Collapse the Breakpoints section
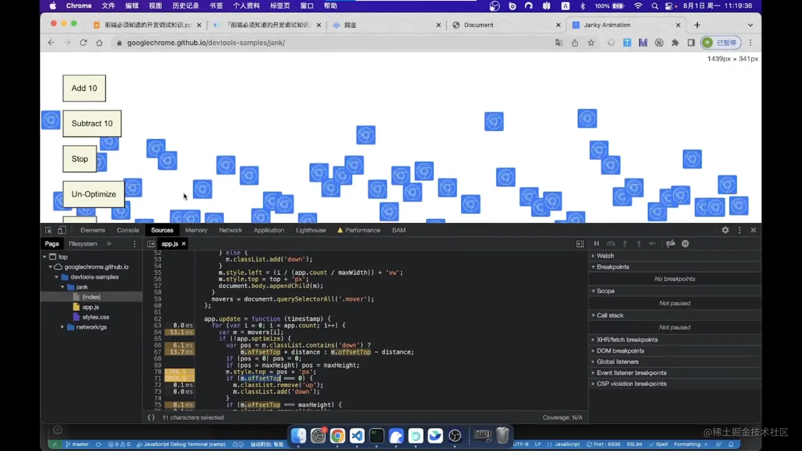This screenshot has height=451, width=802. click(613, 267)
